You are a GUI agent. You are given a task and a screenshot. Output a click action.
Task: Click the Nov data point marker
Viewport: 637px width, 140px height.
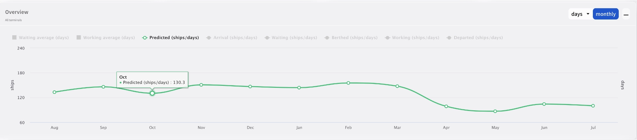point(201,85)
